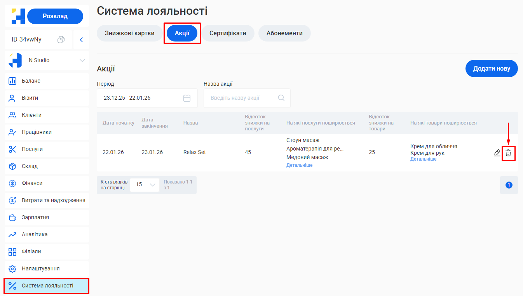Delete the Relax Set promotion via trash icon

coord(509,153)
